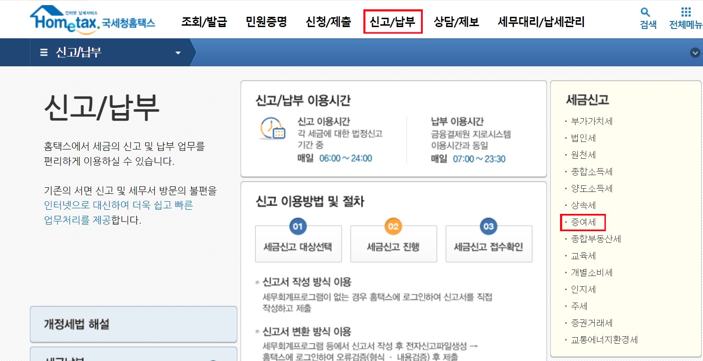Click the 신고서 변환 방식 이용 item
This screenshot has height=361, width=703.
(x=307, y=332)
